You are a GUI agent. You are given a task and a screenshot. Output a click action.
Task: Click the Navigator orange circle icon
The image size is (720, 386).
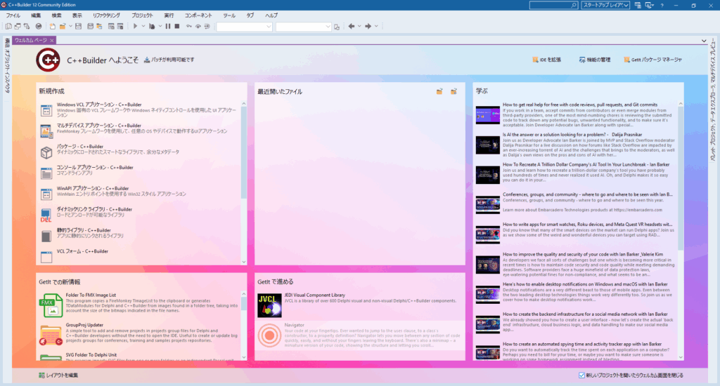tap(269, 335)
